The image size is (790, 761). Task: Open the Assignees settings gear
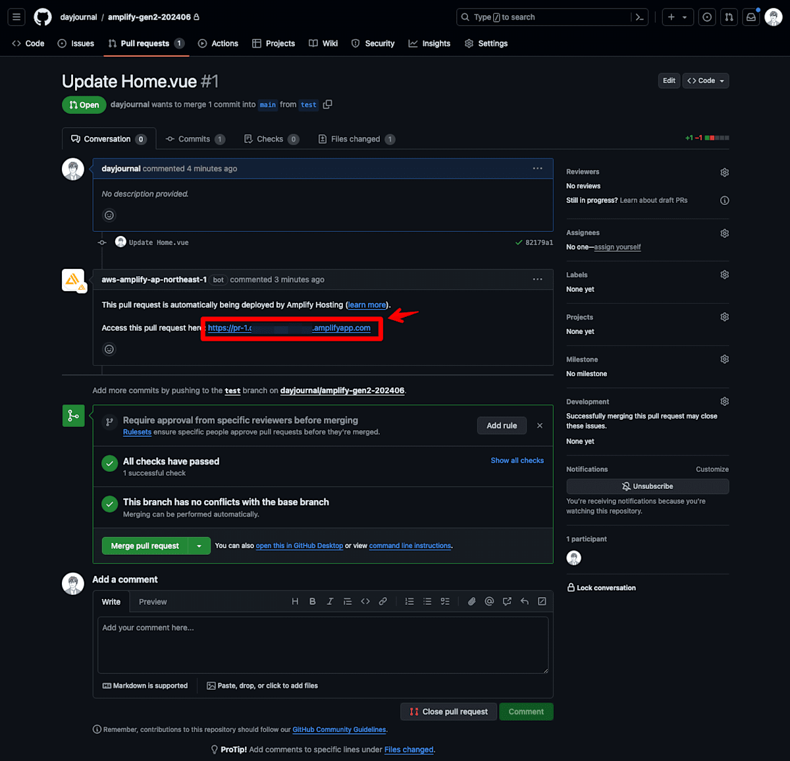724,233
